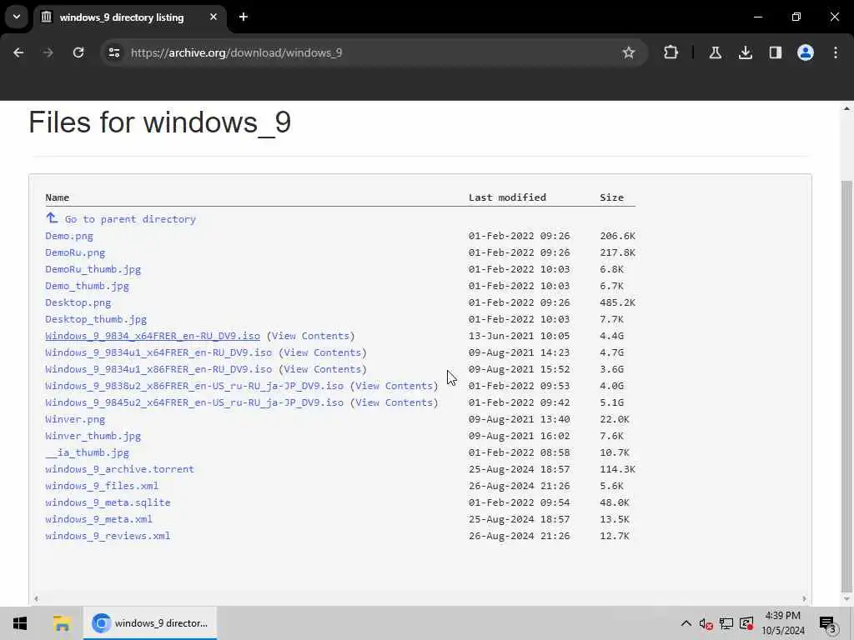Open Desktop_thumb.jpg link

coord(96,319)
